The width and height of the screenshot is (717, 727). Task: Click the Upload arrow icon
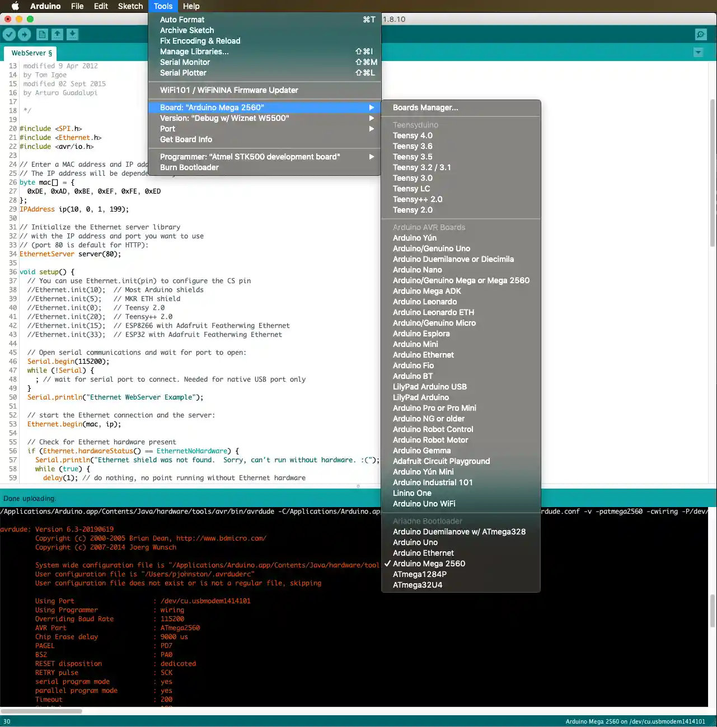click(x=25, y=34)
